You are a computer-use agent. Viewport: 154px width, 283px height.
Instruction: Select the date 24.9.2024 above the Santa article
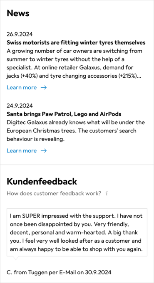(20, 106)
